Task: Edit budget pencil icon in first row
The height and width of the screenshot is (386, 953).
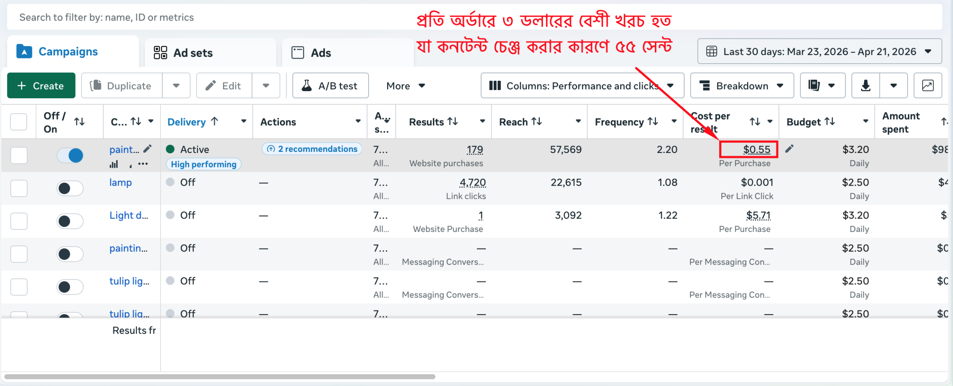Action: tap(789, 149)
